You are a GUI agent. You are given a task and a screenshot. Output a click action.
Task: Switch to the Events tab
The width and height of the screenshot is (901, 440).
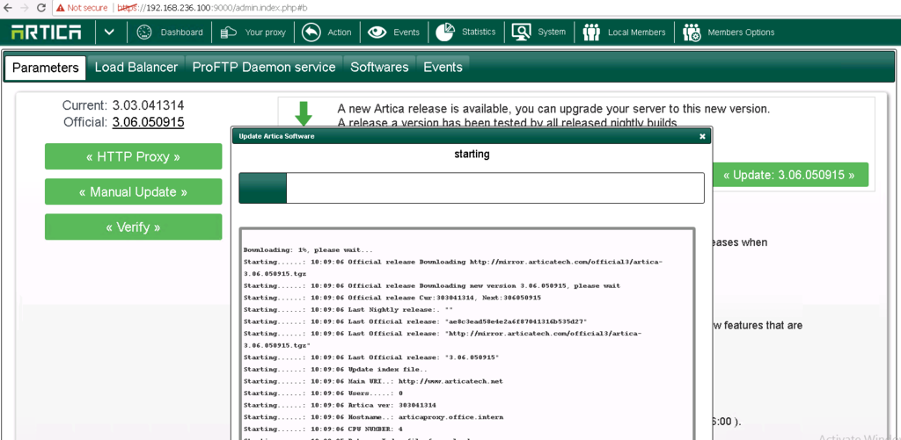443,68
